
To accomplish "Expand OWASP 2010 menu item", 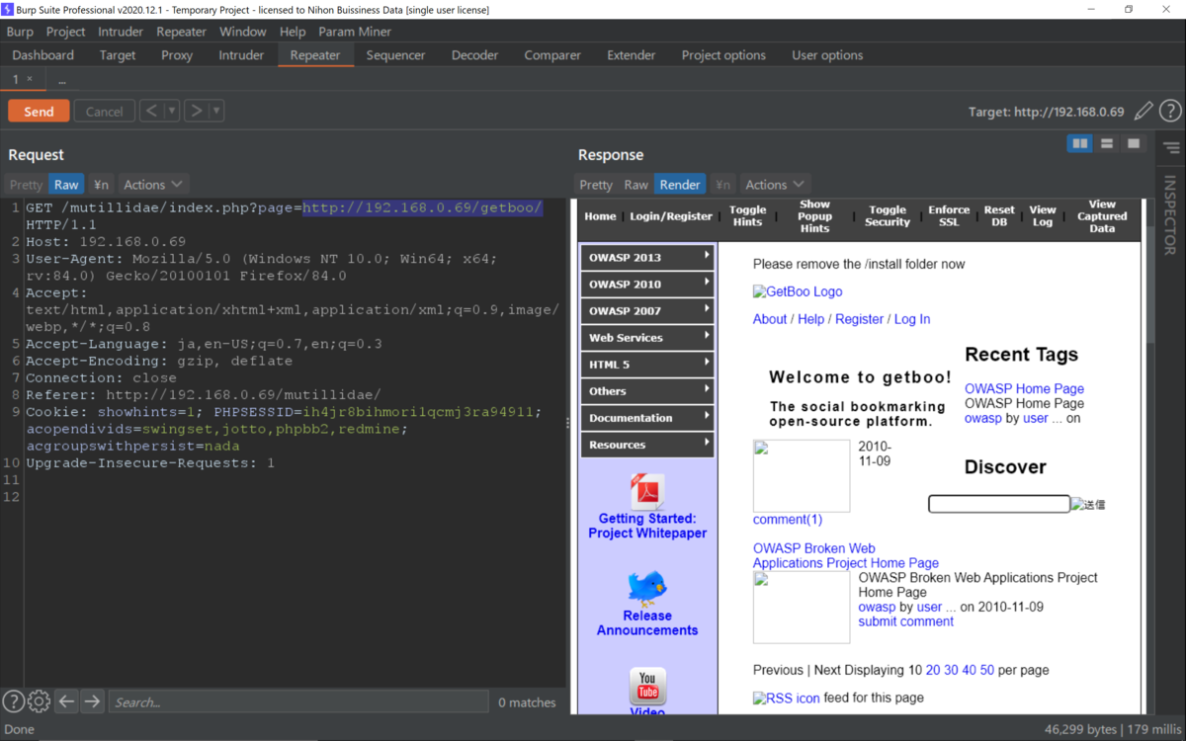I will pyautogui.click(x=647, y=284).
